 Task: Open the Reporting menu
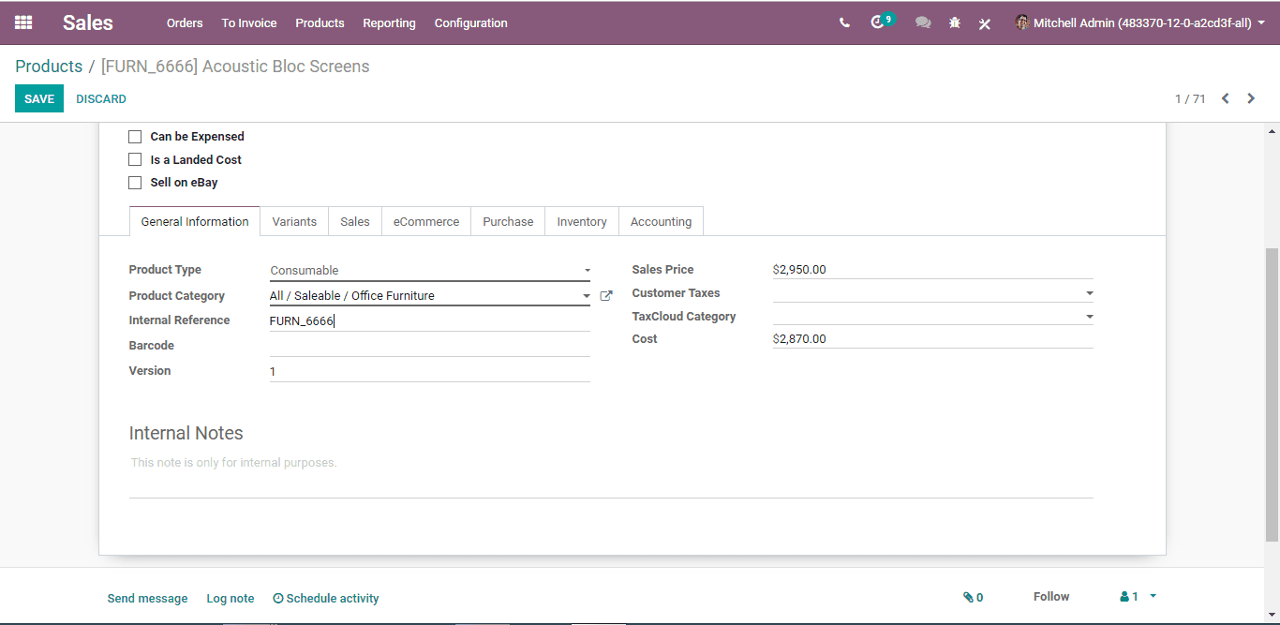(389, 22)
